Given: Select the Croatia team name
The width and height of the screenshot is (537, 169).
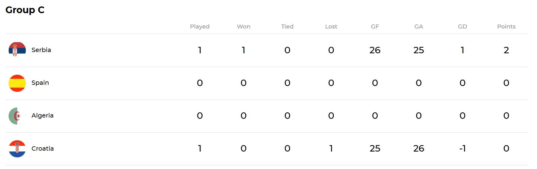Looking at the screenshot, I should tap(43, 148).
